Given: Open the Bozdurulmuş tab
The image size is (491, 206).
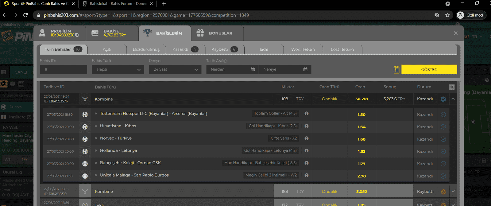Looking at the screenshot, I should pos(146,49).
